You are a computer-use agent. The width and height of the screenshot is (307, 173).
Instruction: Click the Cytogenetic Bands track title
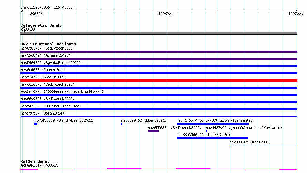[41, 25]
